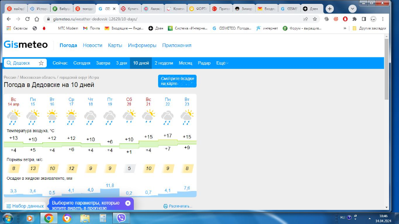The height and width of the screenshot is (224, 399).
Task: Open the Другие закладки folder
Action: coord(369,28)
